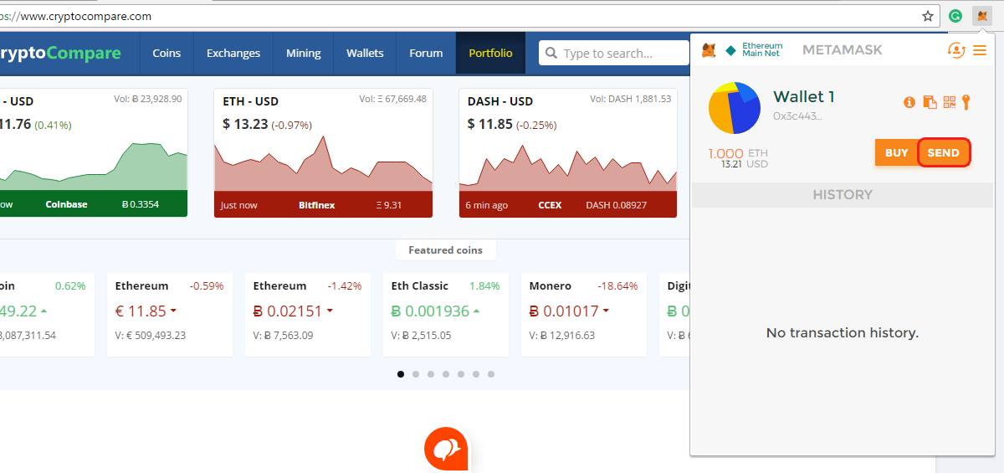Bookmark the page with the star icon
Screen dimensions: 1004x473
[928, 15]
